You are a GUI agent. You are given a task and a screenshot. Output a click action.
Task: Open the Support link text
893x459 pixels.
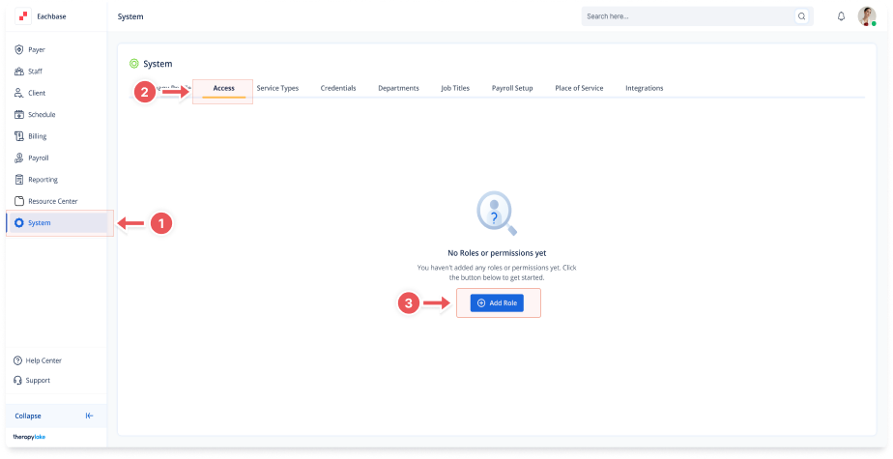click(x=38, y=381)
